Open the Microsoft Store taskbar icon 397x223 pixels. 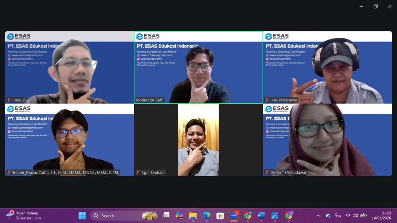(x=220, y=216)
